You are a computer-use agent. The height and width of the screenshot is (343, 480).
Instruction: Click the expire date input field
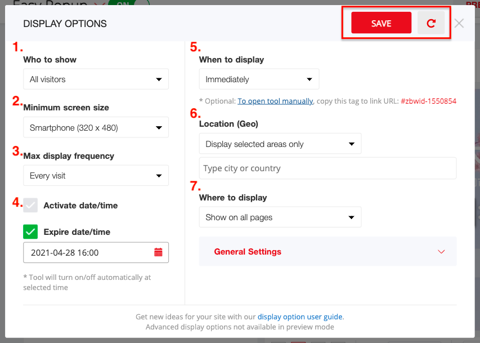coord(96,252)
